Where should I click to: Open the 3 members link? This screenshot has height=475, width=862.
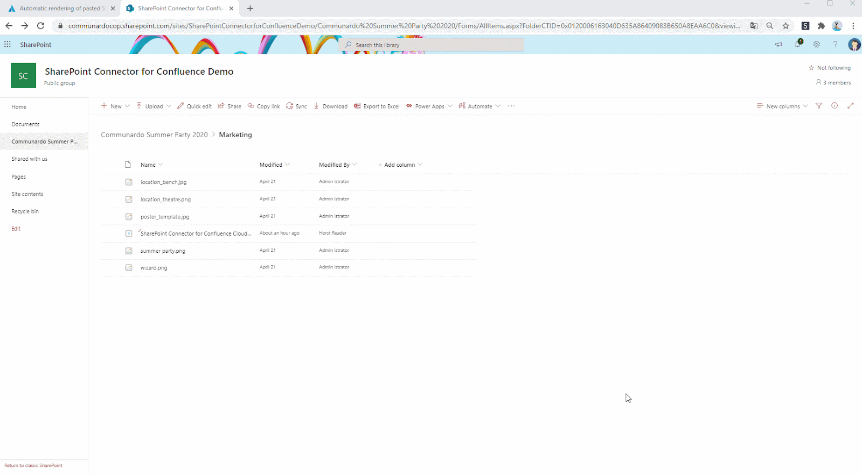pyautogui.click(x=833, y=82)
